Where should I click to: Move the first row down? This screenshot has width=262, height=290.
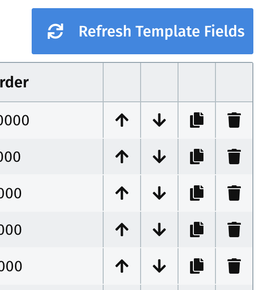(x=159, y=120)
